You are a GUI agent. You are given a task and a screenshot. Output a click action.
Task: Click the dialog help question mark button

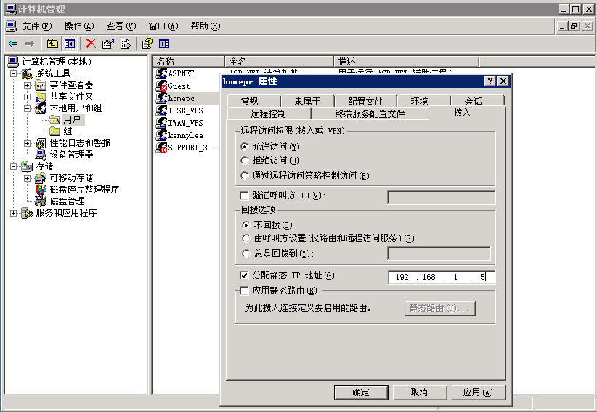[x=490, y=81]
